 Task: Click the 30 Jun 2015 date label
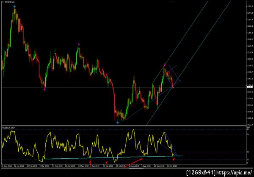click(108, 166)
